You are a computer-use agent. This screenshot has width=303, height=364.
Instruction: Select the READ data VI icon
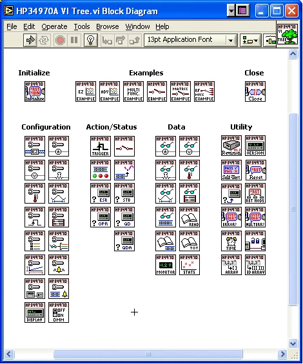click(x=190, y=217)
